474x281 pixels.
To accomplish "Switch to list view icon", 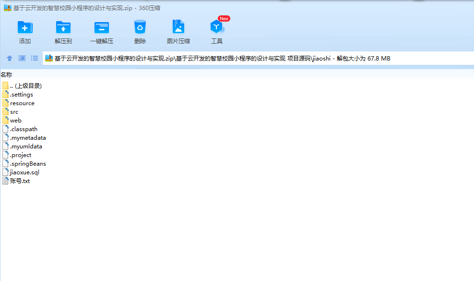I will tap(35, 58).
